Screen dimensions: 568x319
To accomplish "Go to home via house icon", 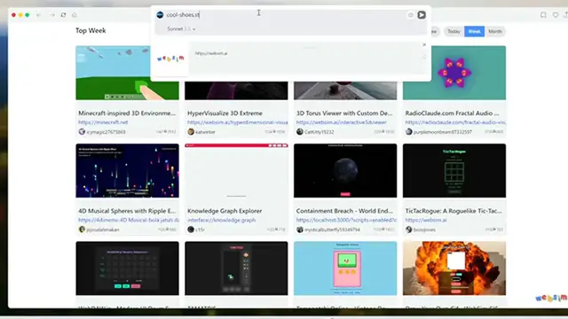I will point(75,15).
